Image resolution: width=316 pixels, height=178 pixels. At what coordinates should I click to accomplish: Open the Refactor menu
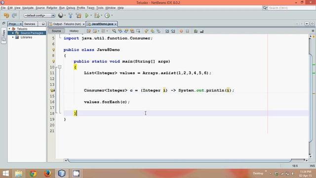click(52, 8)
